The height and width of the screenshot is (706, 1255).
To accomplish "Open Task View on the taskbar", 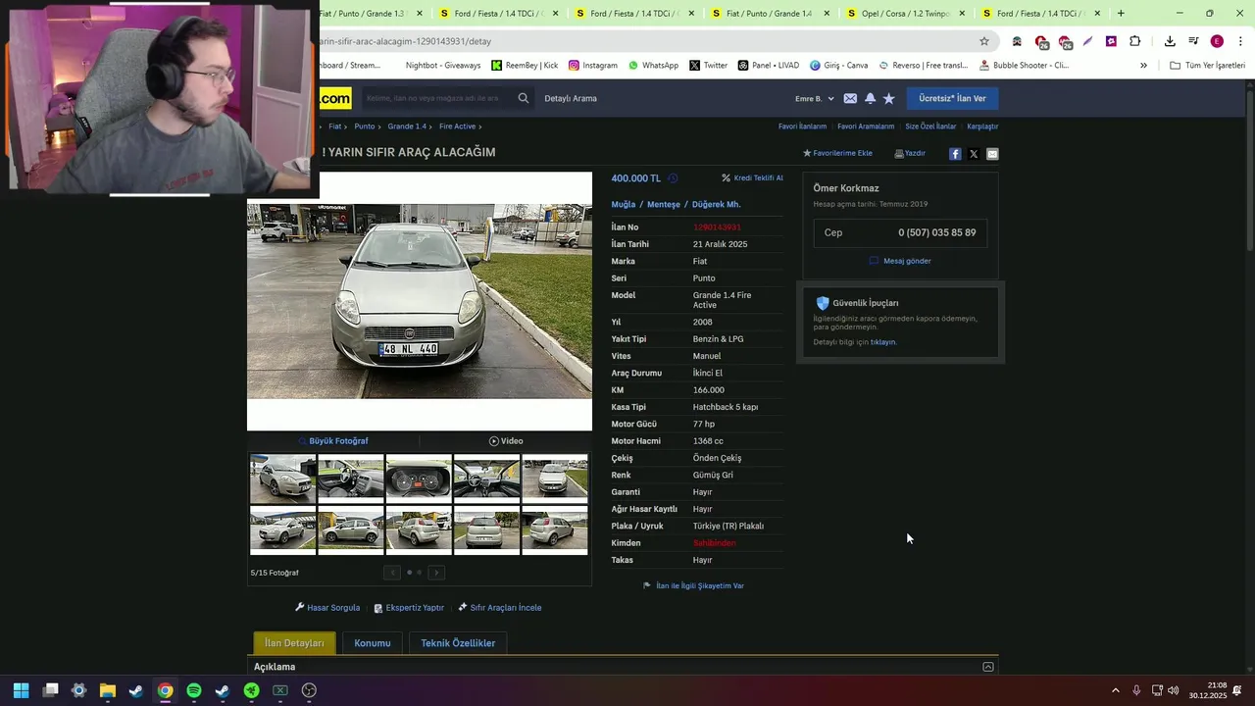I will (x=51, y=690).
